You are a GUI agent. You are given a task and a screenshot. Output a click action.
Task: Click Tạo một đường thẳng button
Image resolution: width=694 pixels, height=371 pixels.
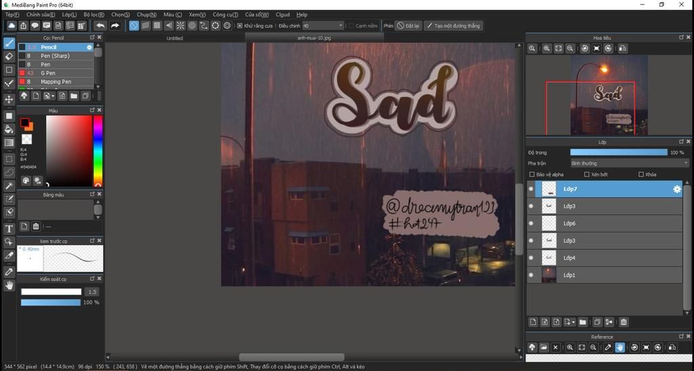coord(453,26)
